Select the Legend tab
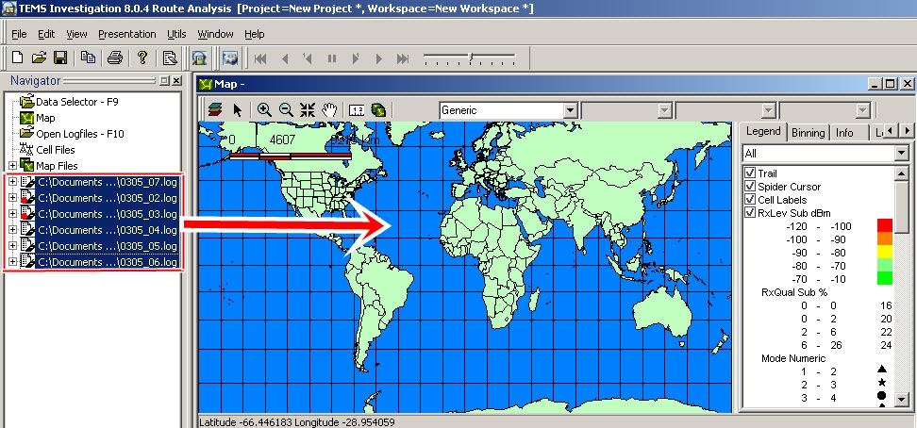 [763, 131]
